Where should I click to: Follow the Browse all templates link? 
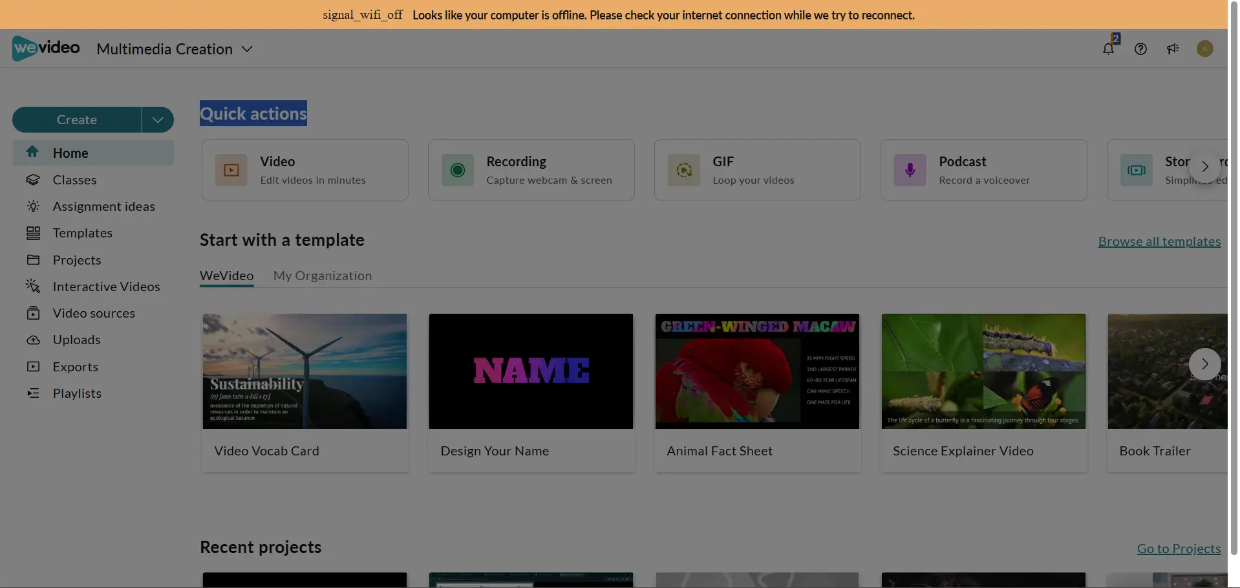tap(1159, 241)
